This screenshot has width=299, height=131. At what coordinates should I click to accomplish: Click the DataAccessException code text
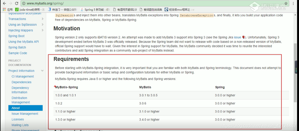click(196, 16)
